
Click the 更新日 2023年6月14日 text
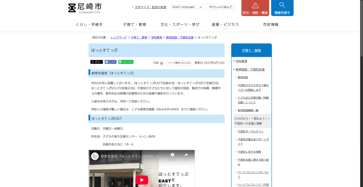point(210,63)
